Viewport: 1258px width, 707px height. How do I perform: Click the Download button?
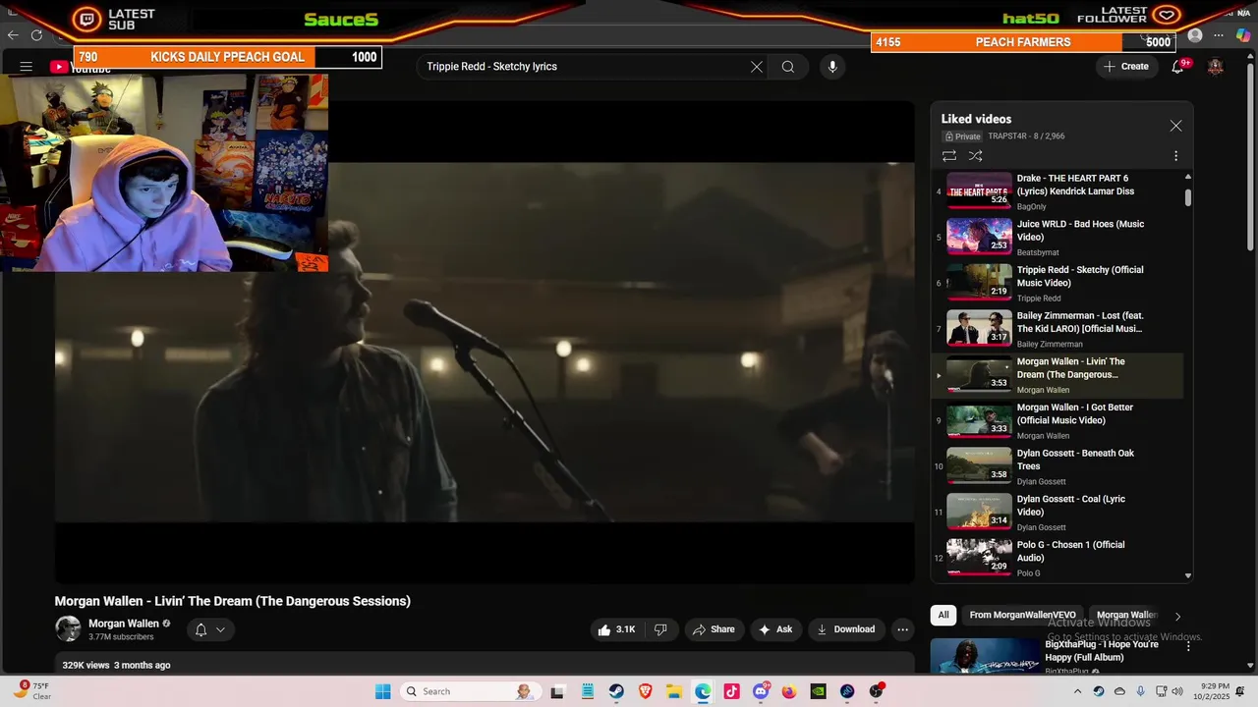[845, 629]
